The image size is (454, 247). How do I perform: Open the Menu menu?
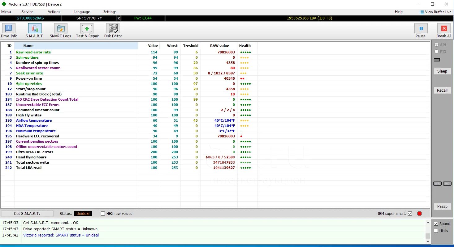(x=6, y=12)
